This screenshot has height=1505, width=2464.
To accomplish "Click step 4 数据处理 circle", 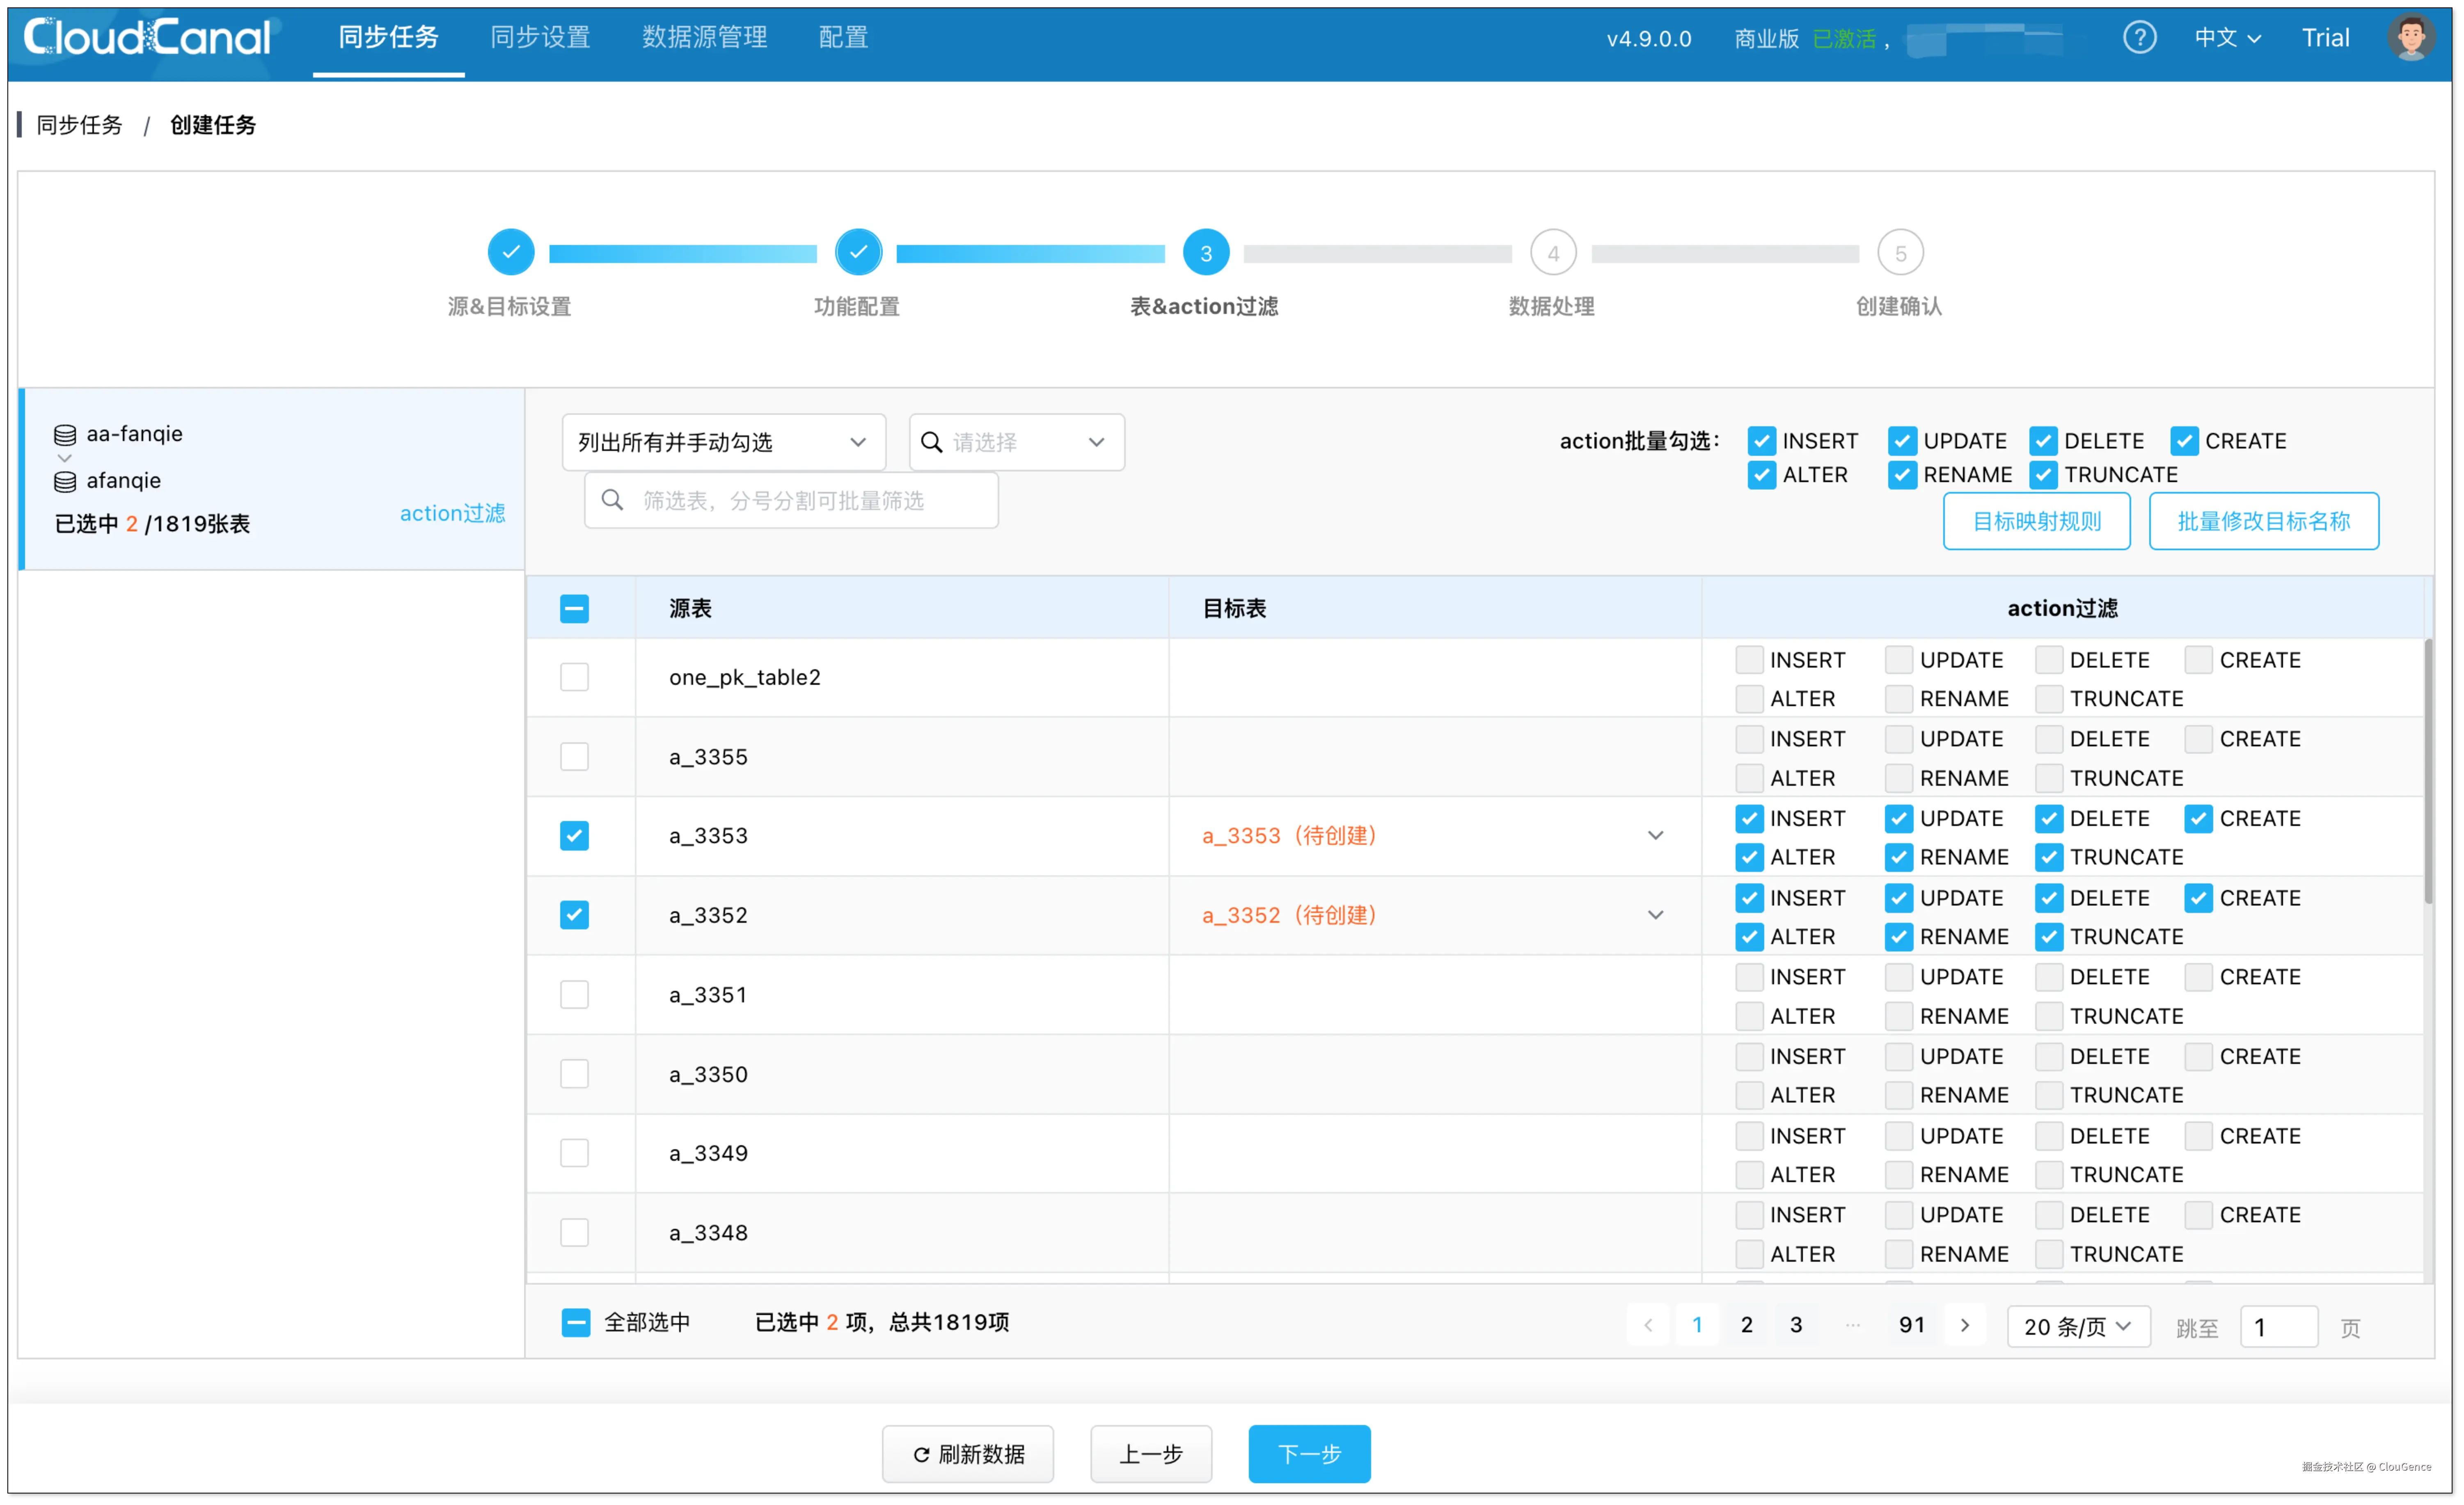I will tap(1552, 253).
